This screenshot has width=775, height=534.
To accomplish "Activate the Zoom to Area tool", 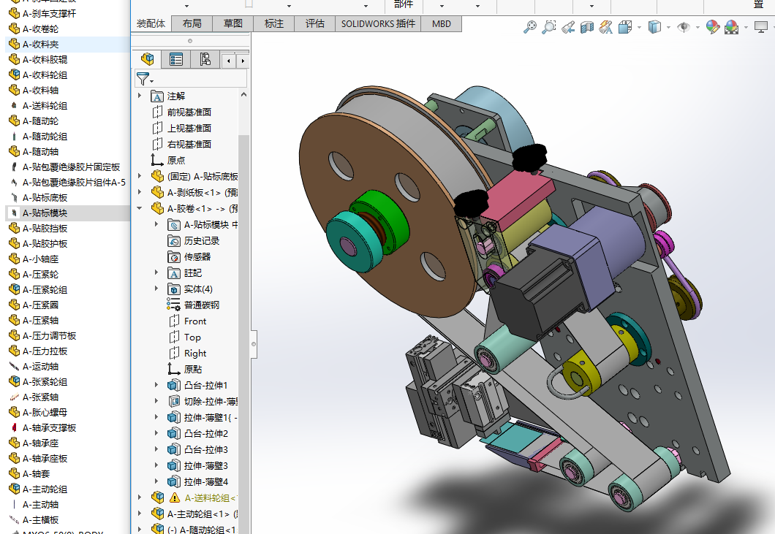I will (549, 28).
